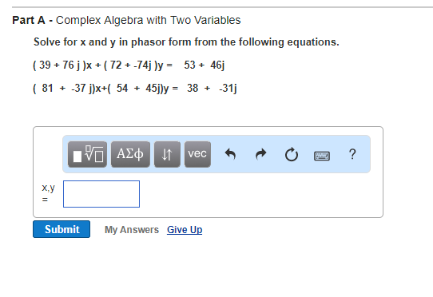
Task: View My Answers
Action: [x=132, y=230]
